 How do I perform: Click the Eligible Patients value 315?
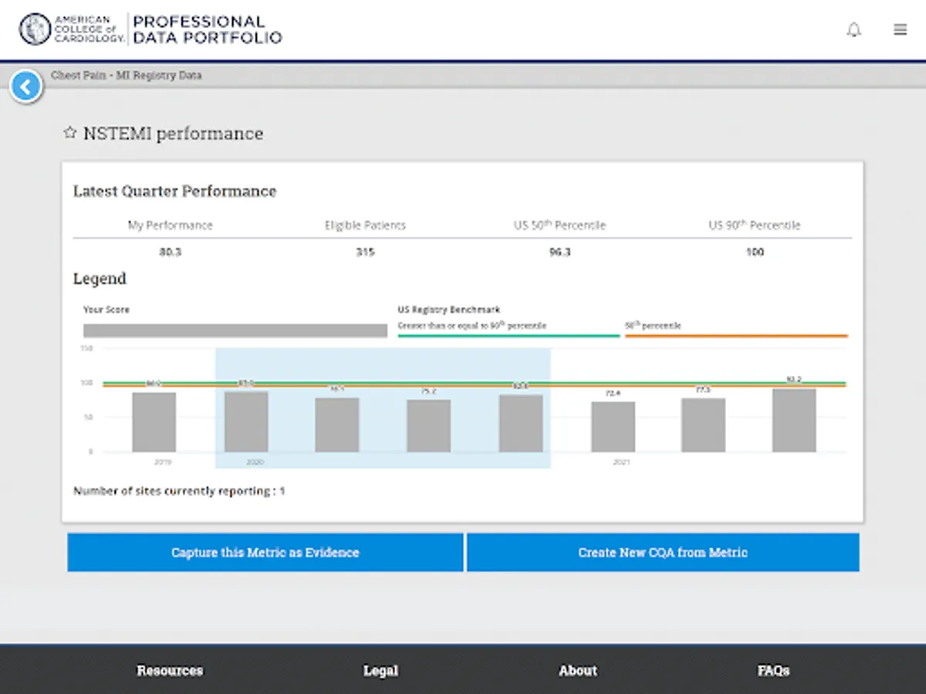point(365,252)
